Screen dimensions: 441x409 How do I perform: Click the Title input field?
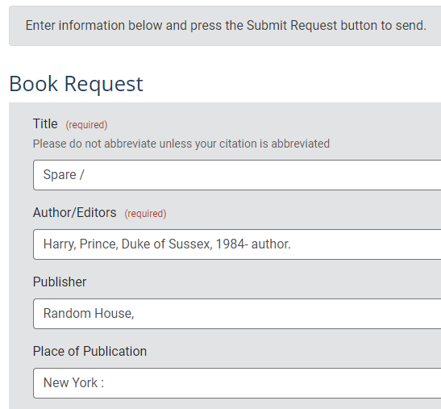[x=237, y=175]
